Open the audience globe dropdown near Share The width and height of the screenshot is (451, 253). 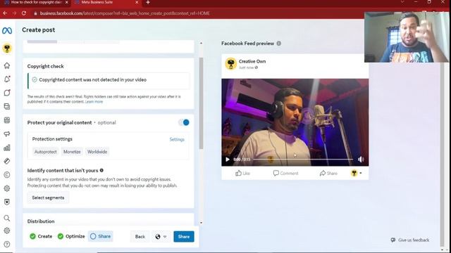[161, 237]
